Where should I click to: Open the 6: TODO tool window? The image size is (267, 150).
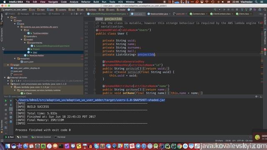click(x=22, y=137)
